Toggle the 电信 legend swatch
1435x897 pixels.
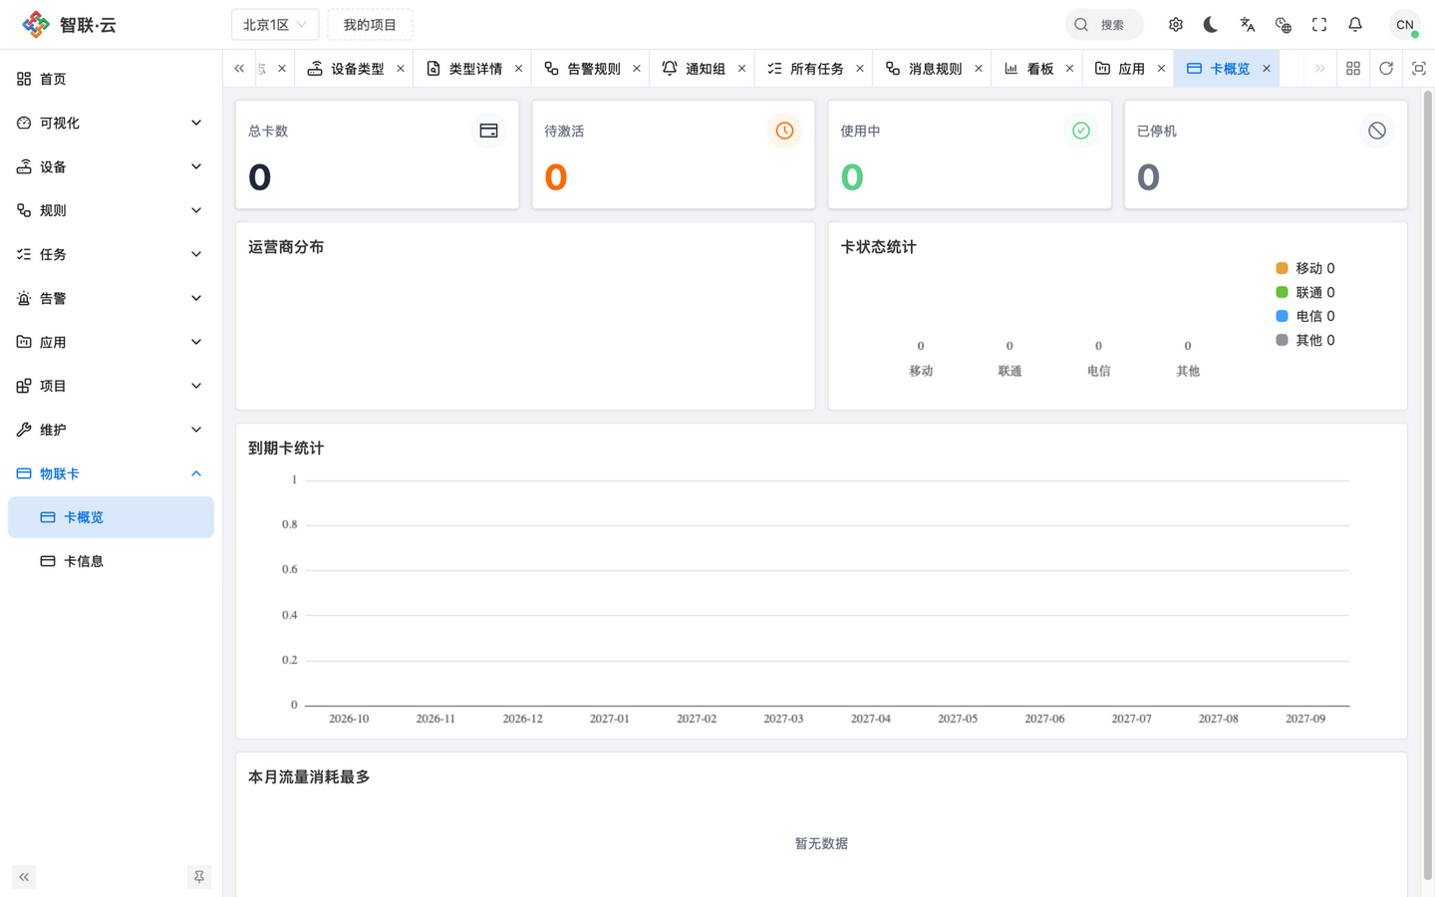coord(1282,316)
